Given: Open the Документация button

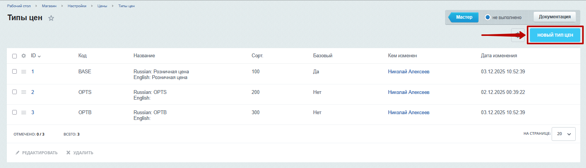Looking at the screenshot, I should pos(554,17).
